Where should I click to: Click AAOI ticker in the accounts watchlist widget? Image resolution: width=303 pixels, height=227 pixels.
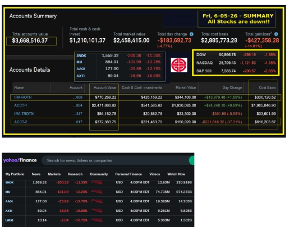[x=81, y=69]
